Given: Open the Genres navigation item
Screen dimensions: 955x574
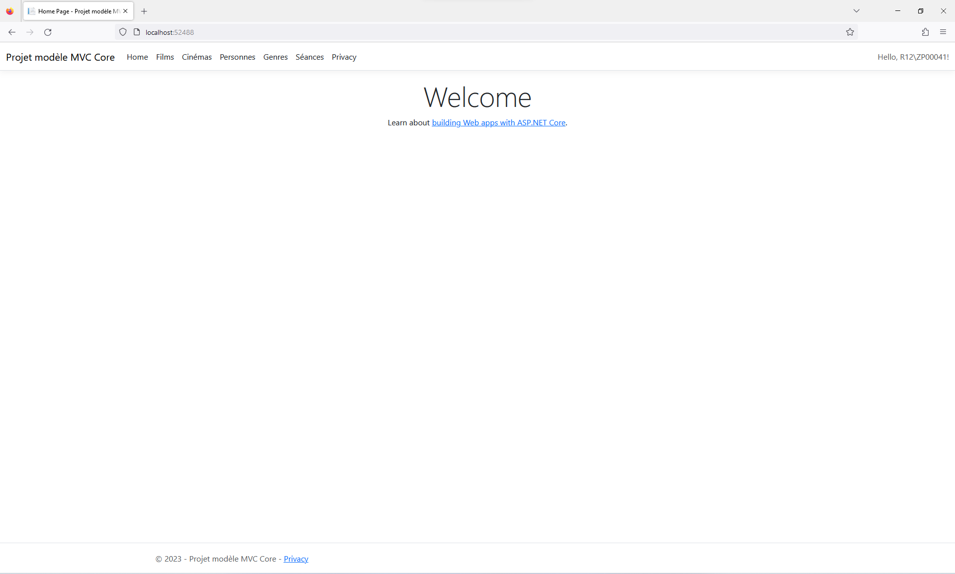Looking at the screenshot, I should click(275, 57).
